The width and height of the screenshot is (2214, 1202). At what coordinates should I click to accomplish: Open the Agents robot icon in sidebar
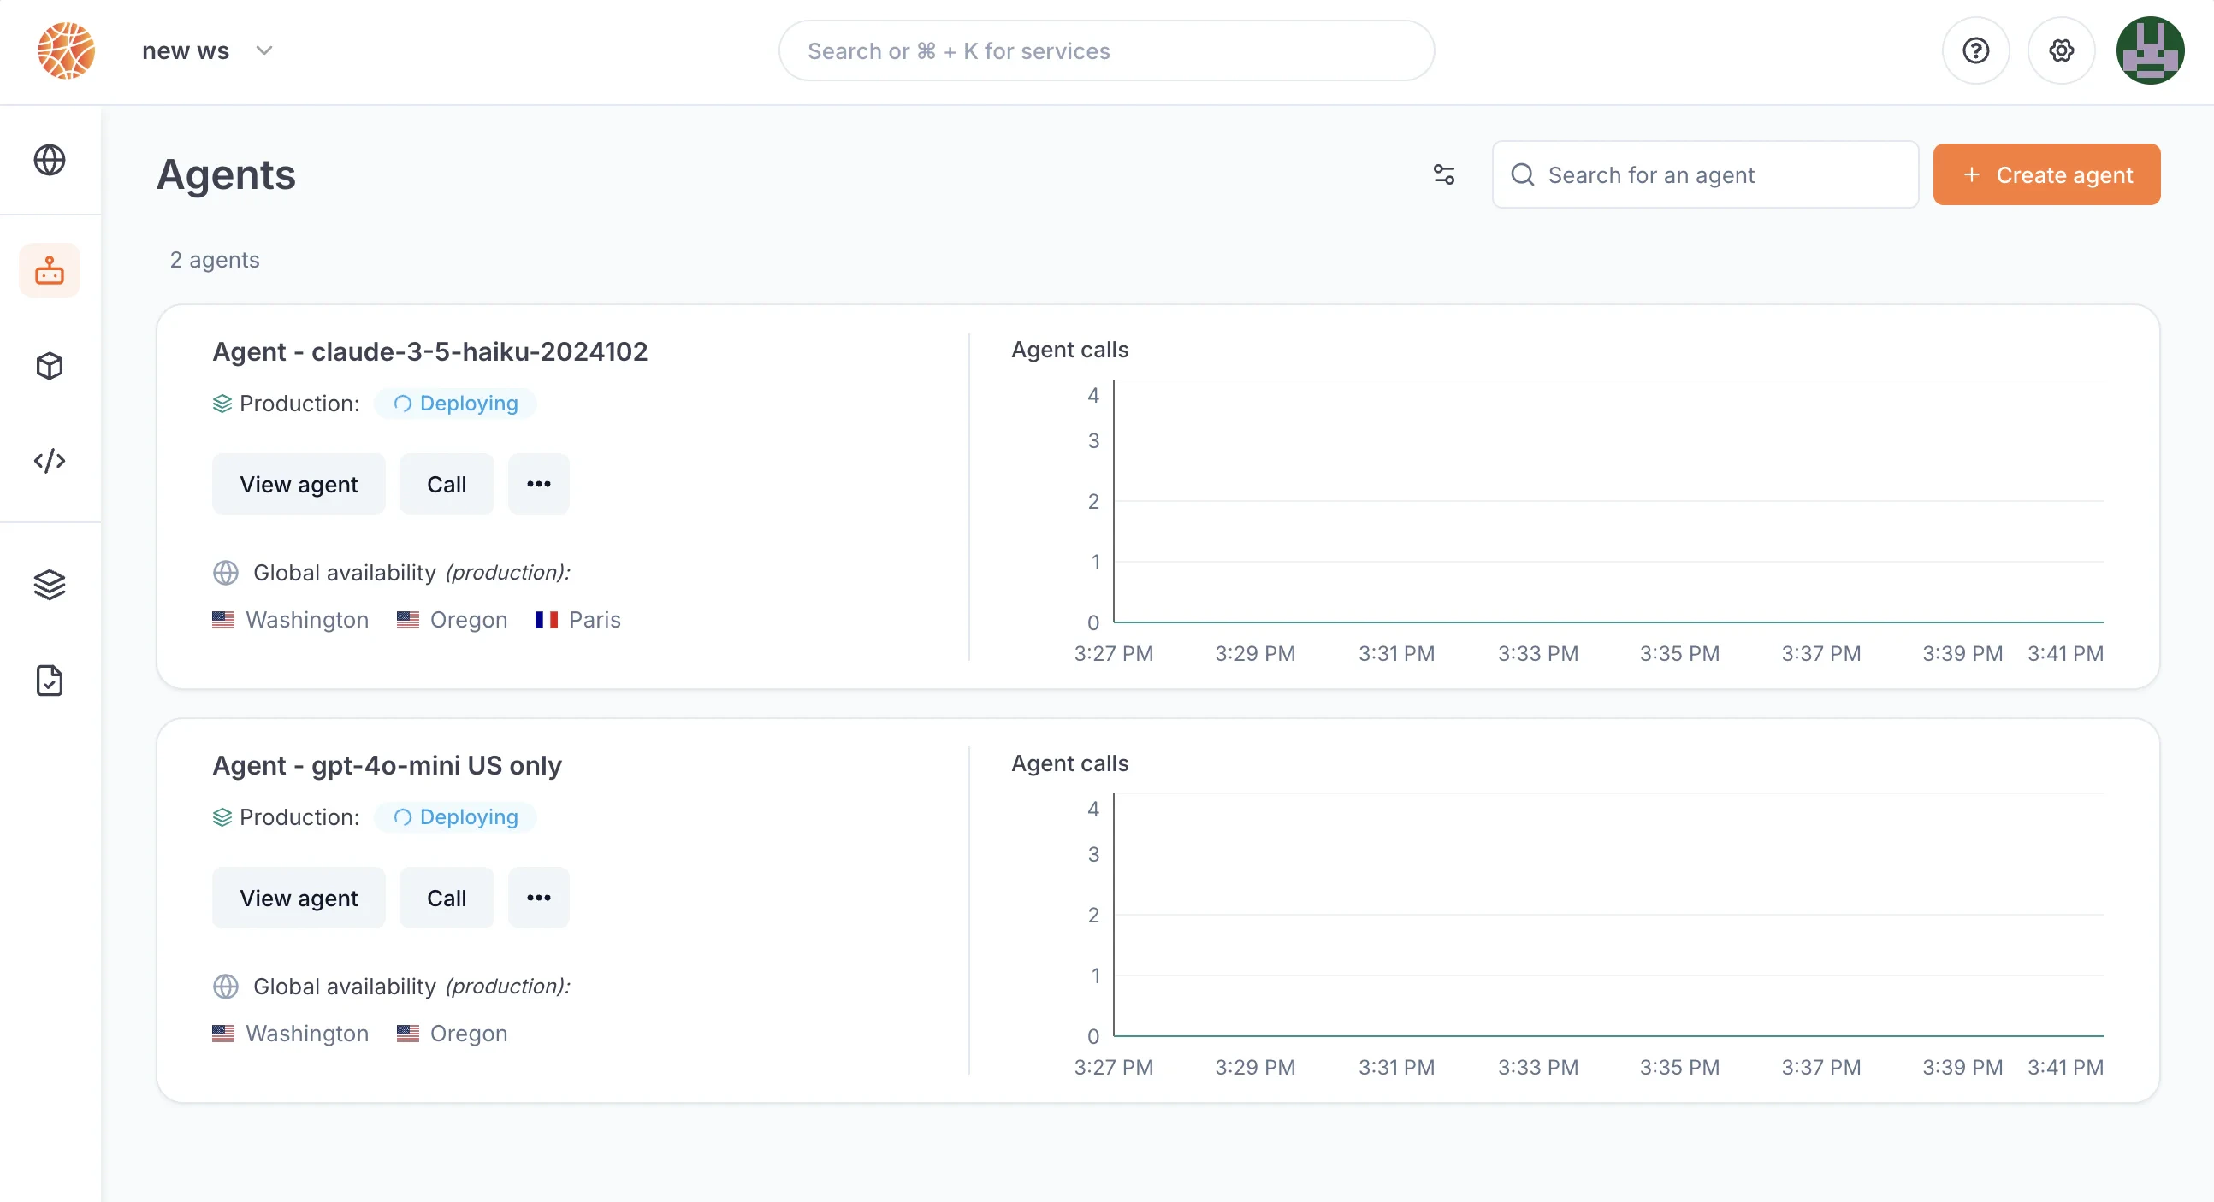[49, 270]
